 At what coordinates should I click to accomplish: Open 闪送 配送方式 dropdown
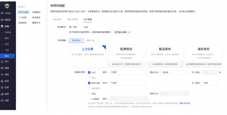[x=175, y=94]
